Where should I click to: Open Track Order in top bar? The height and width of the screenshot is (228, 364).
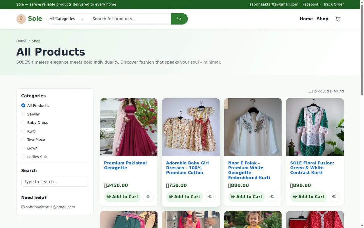coord(334,4)
